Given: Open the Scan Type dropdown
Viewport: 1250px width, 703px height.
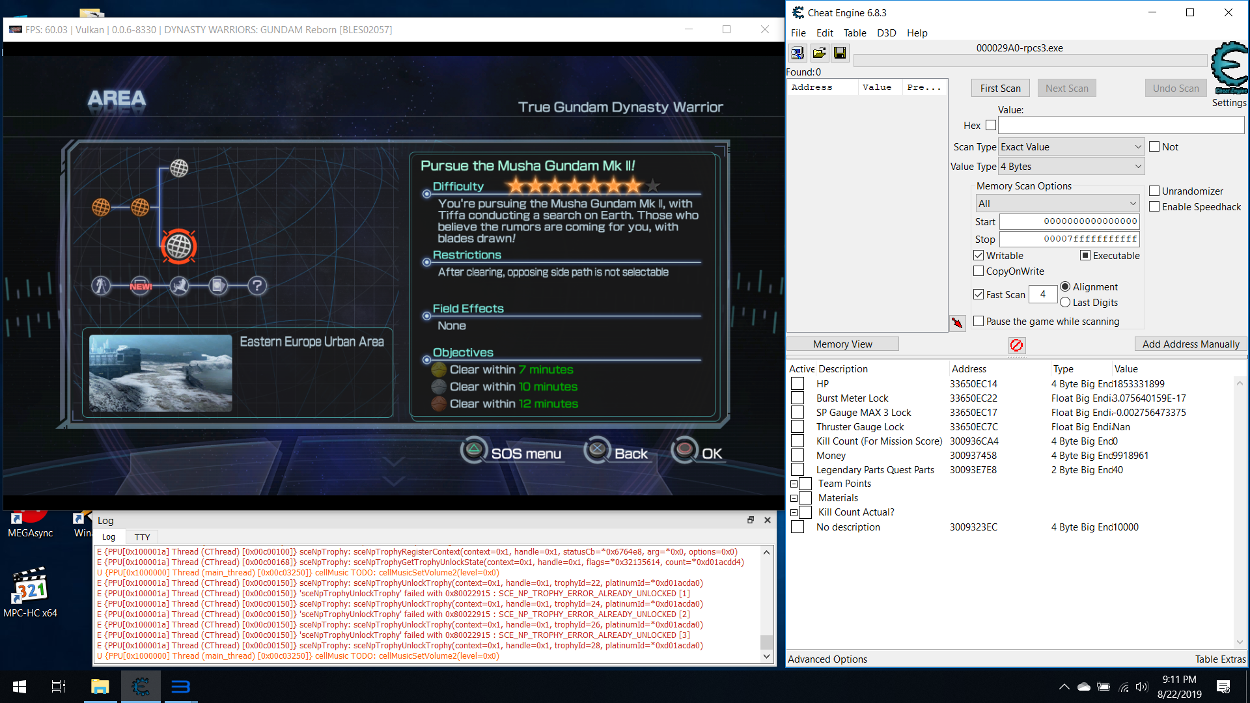Looking at the screenshot, I should [x=1071, y=147].
